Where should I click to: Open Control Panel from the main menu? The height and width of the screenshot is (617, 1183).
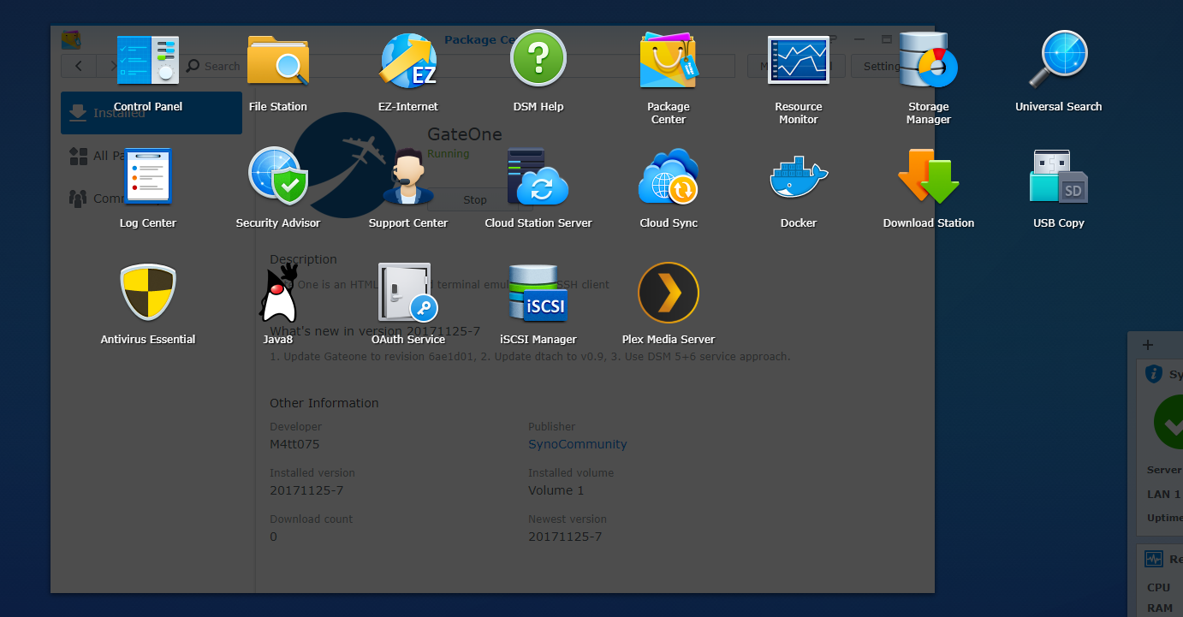coord(148,60)
